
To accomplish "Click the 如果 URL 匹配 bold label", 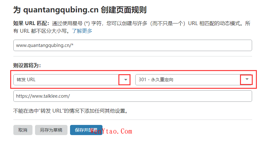I will [x=31, y=23].
